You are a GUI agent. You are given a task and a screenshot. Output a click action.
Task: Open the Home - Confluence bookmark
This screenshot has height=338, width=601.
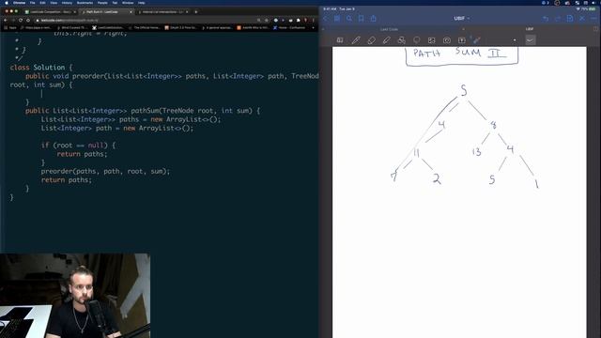tap(289, 27)
